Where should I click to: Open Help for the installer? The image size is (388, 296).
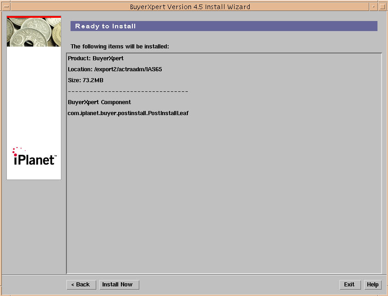[x=372, y=285]
